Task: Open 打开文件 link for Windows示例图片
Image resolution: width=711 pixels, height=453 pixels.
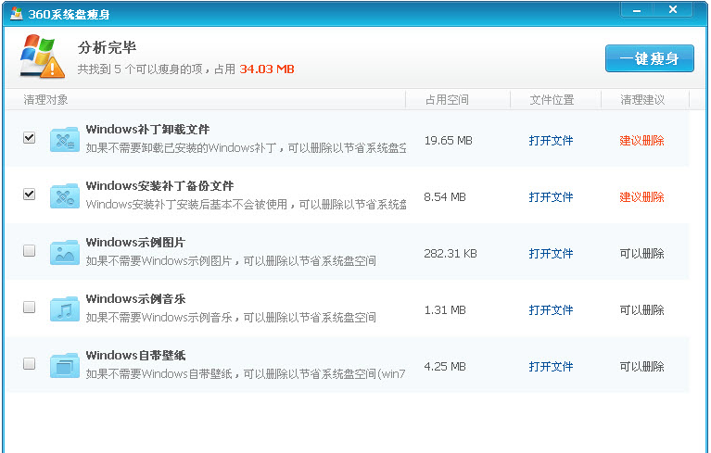Action: pos(551,253)
